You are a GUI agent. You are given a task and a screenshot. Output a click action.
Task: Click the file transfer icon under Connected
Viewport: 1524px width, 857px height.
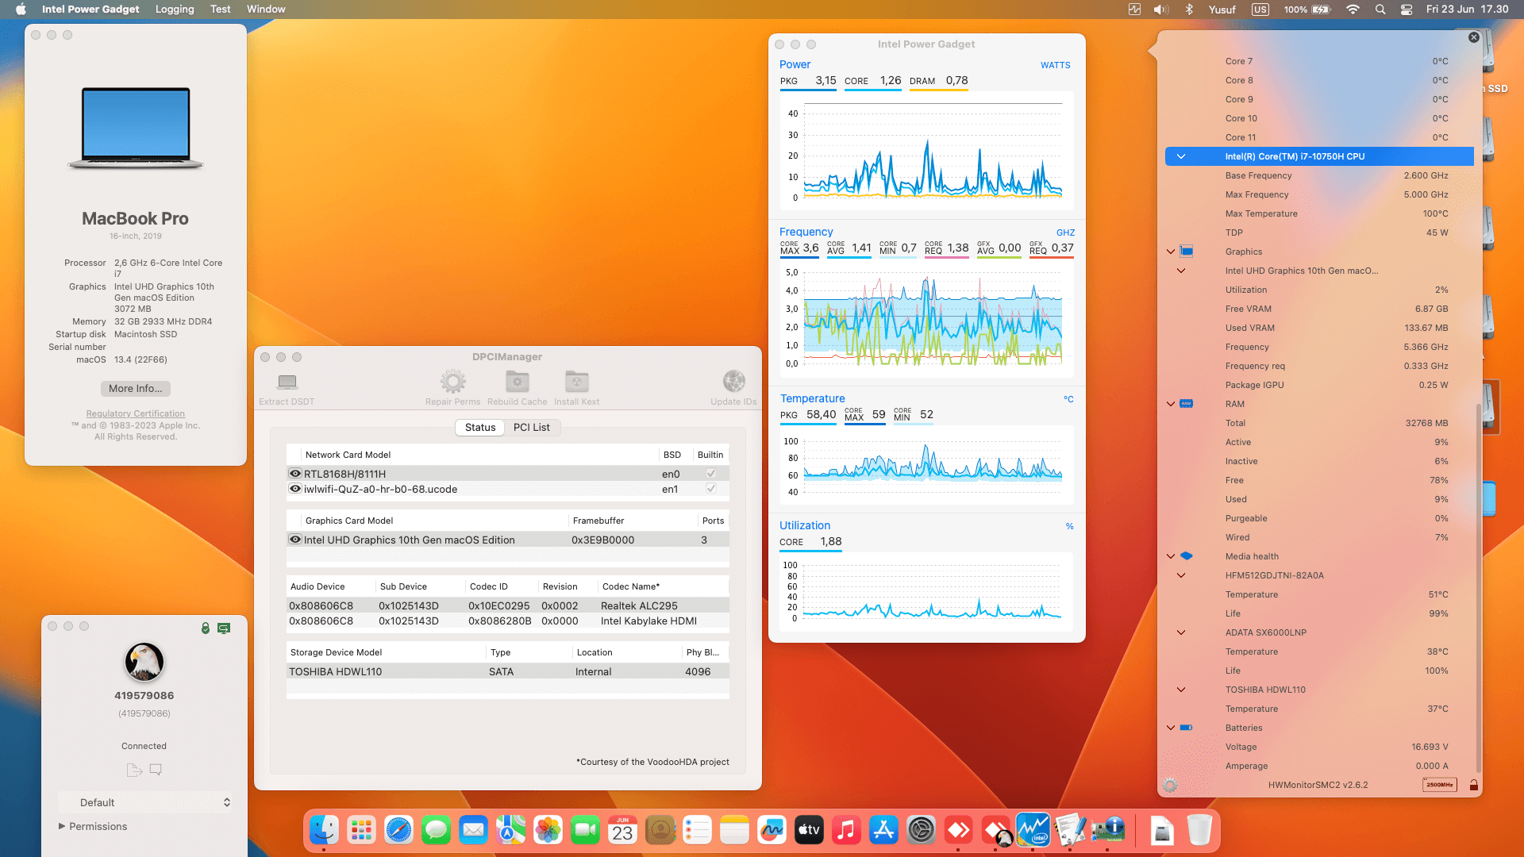(134, 770)
